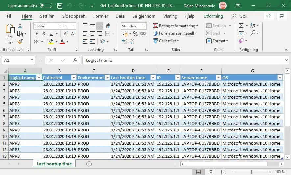
Task: Open the Utforming tab
Action: (x=213, y=16)
